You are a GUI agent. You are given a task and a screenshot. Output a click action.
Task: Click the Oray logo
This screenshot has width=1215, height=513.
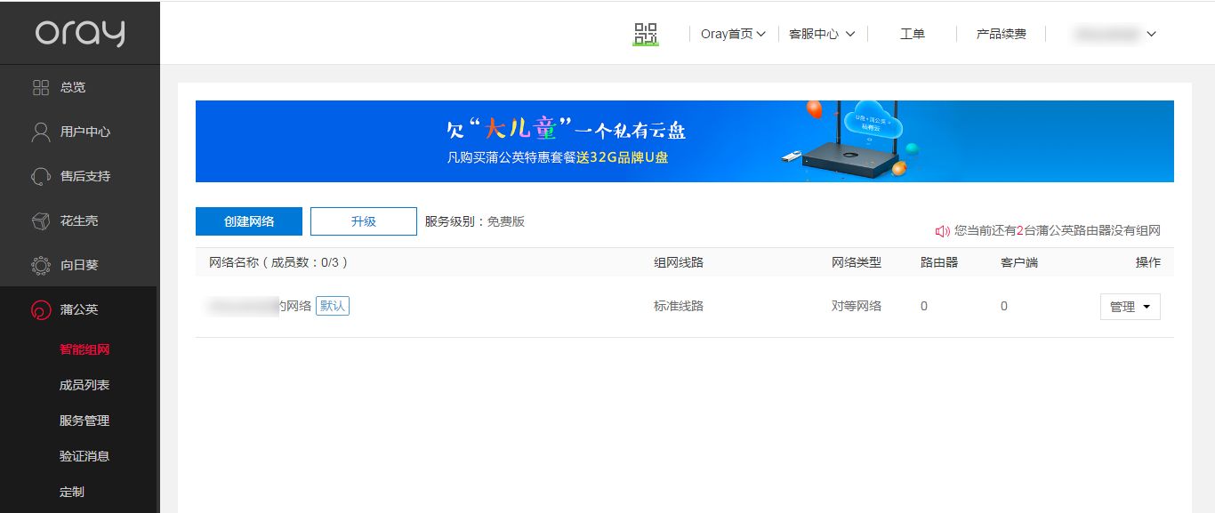pos(80,33)
